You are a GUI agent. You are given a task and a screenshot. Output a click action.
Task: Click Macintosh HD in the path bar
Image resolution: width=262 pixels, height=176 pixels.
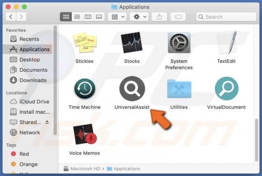(82, 169)
